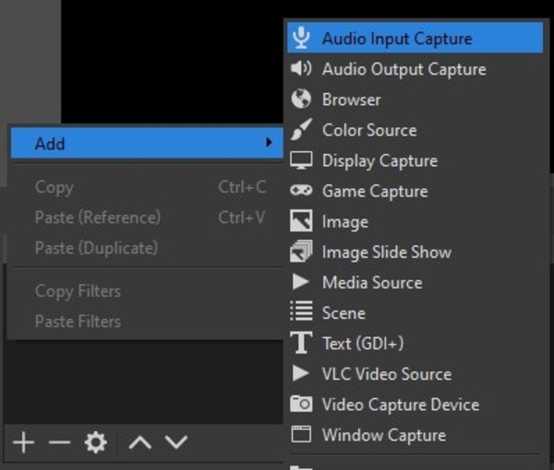Choose Window Capture entry
Screen dimensions: 554x470
(x=415, y=435)
